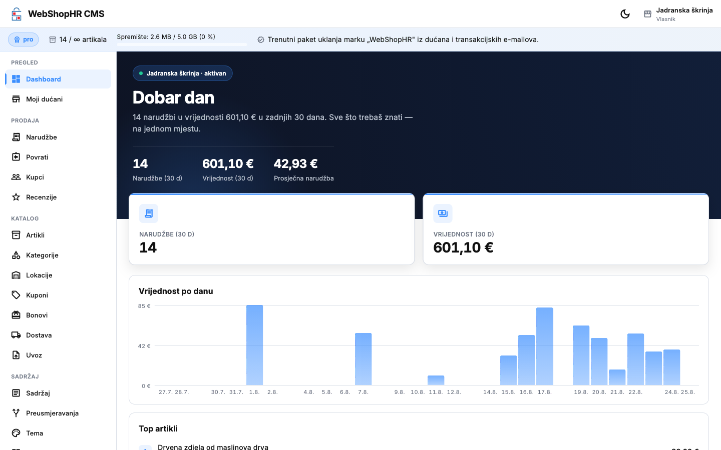Click the pro plan badge

[x=24, y=39]
